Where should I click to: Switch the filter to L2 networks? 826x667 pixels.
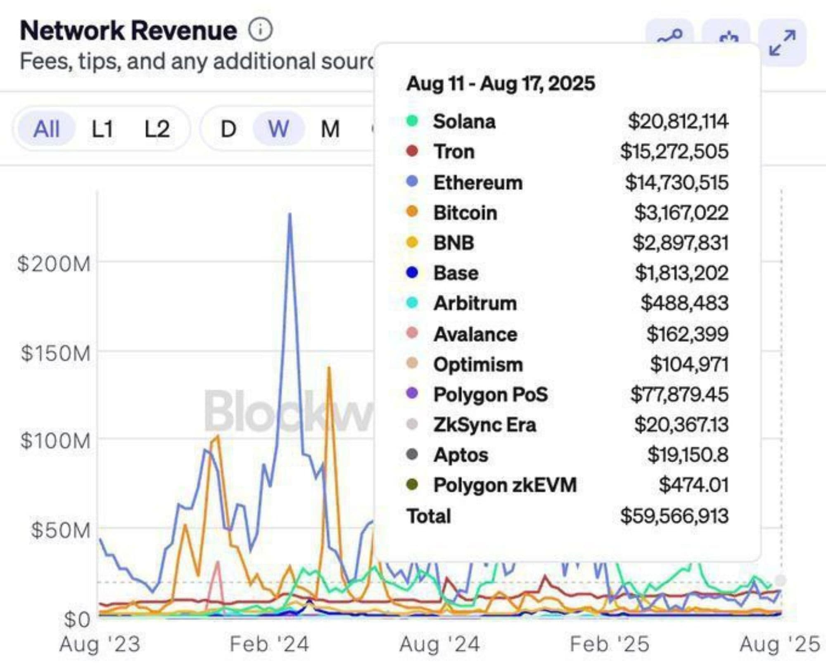coord(157,129)
